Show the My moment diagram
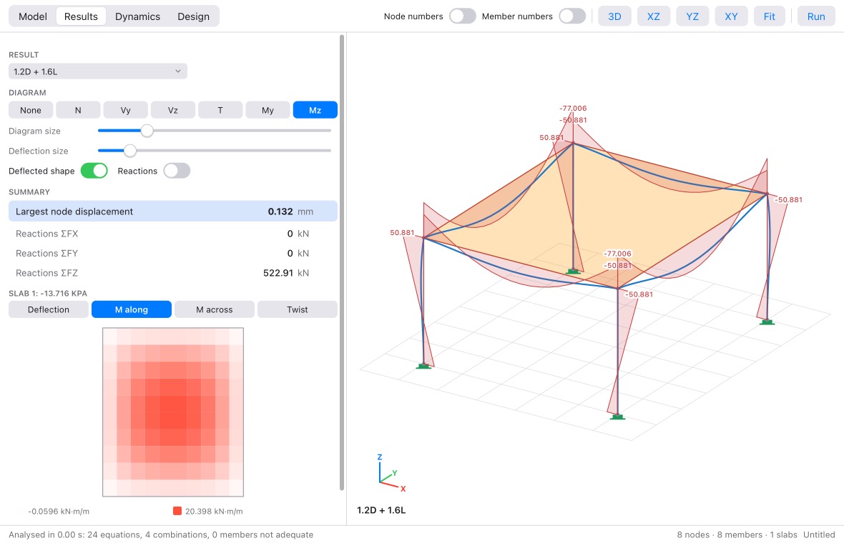The image size is (844, 543). 268,110
